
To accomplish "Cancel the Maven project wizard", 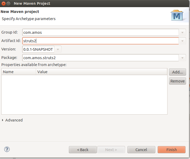I will point(141,150).
